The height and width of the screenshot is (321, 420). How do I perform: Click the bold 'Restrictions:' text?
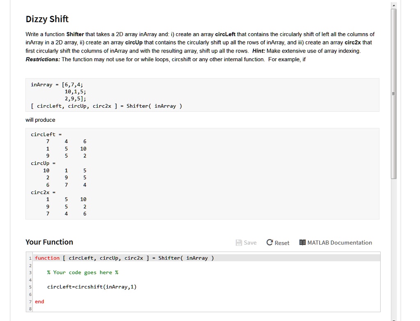click(43, 59)
